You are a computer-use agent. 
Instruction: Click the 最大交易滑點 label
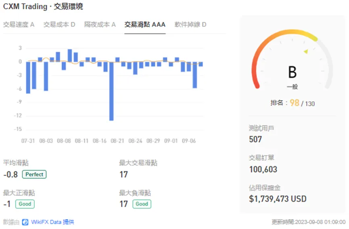(x=138, y=163)
